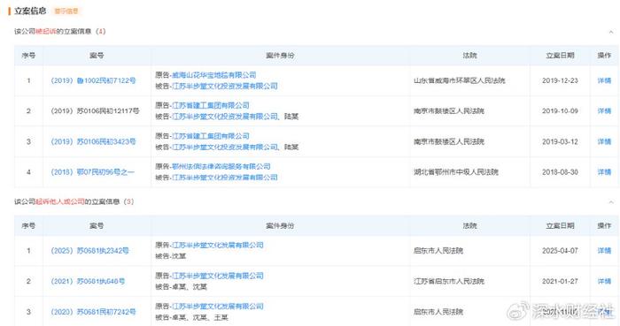View 详情 for case dated 2018-08-30
The image size is (620, 326).
coord(604,172)
